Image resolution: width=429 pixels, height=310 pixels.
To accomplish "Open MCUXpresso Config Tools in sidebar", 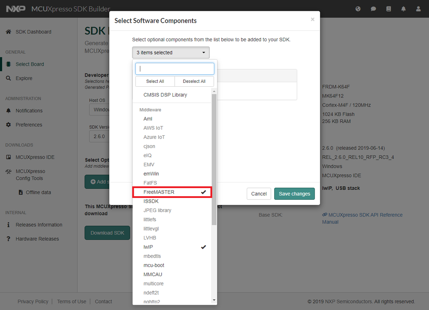I will tap(31, 175).
